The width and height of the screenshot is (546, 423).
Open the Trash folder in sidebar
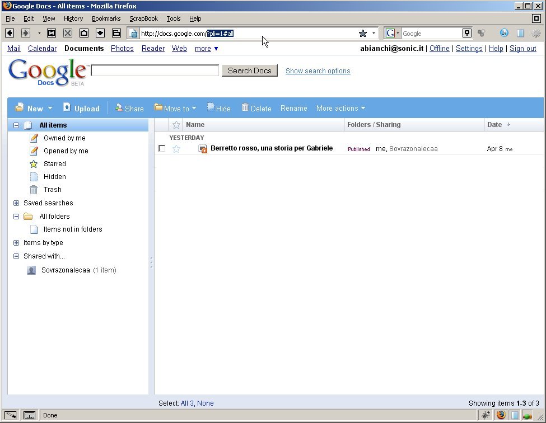click(x=53, y=190)
